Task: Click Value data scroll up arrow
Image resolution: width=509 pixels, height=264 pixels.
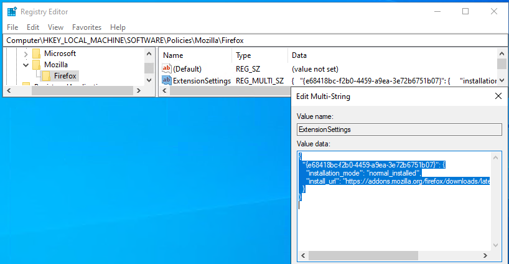Action: pyautogui.click(x=496, y=158)
